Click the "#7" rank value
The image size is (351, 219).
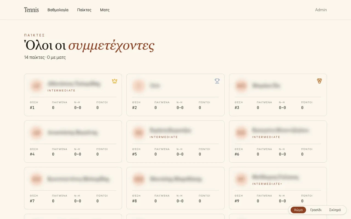click(32, 201)
